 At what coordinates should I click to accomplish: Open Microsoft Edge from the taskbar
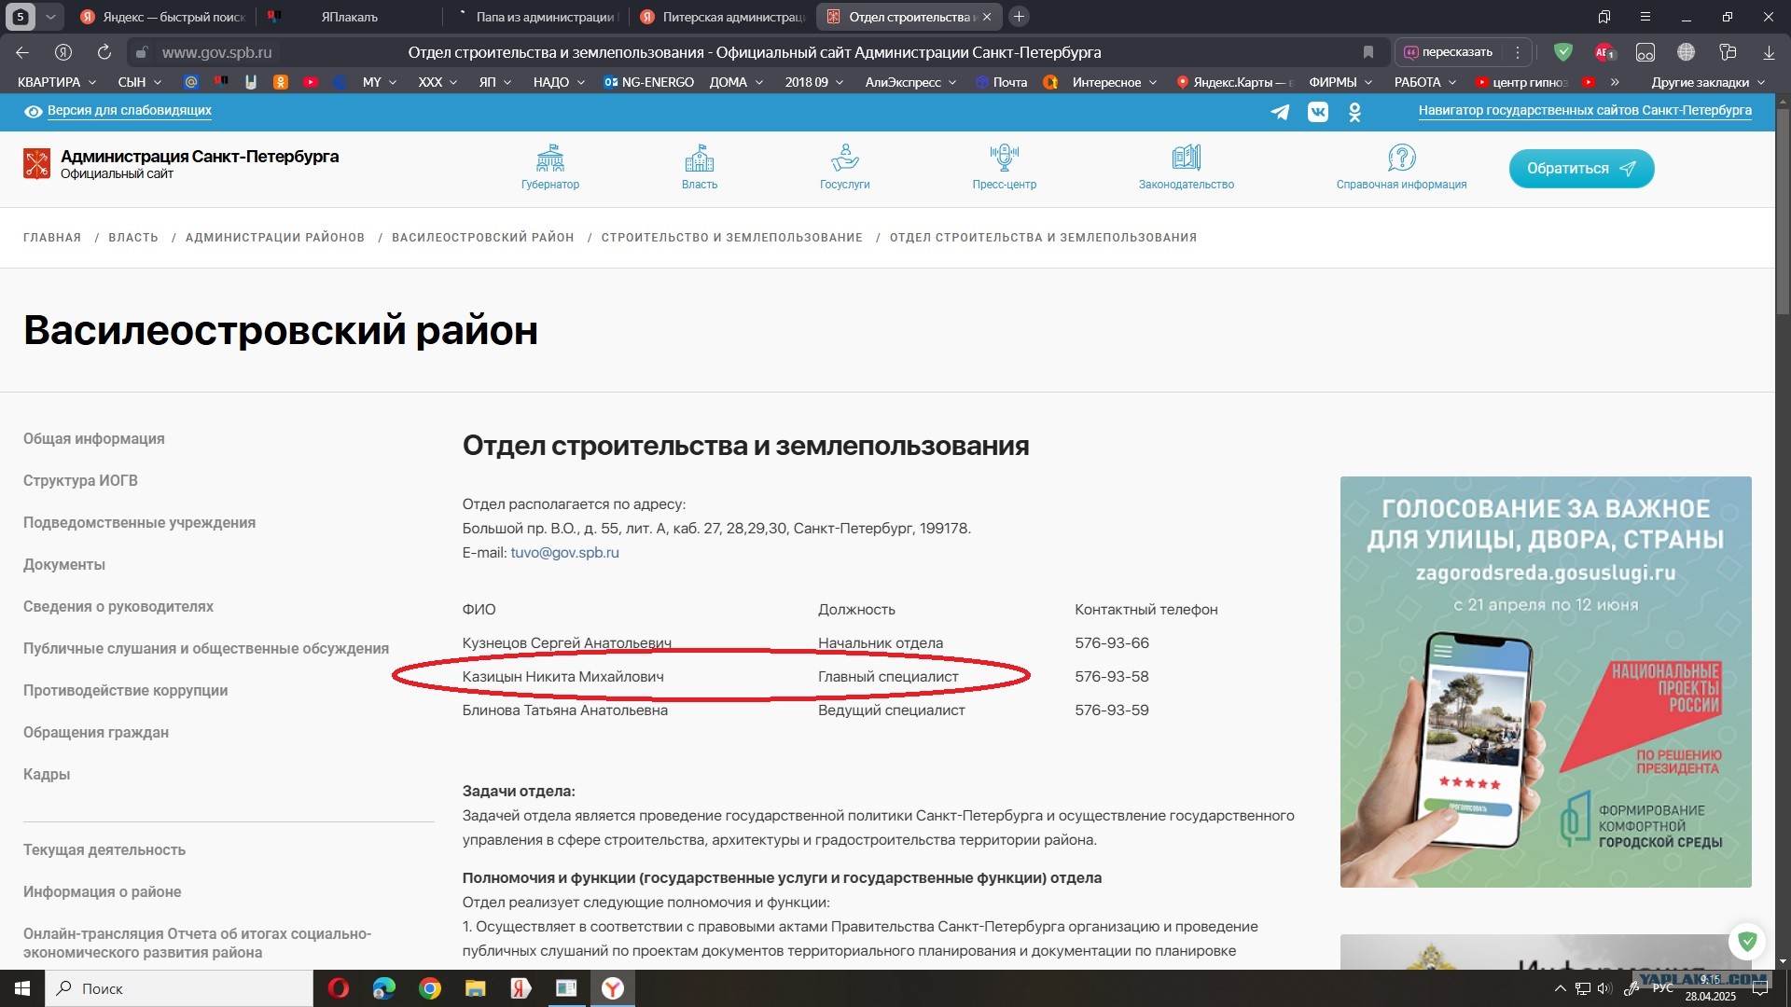coord(384,988)
